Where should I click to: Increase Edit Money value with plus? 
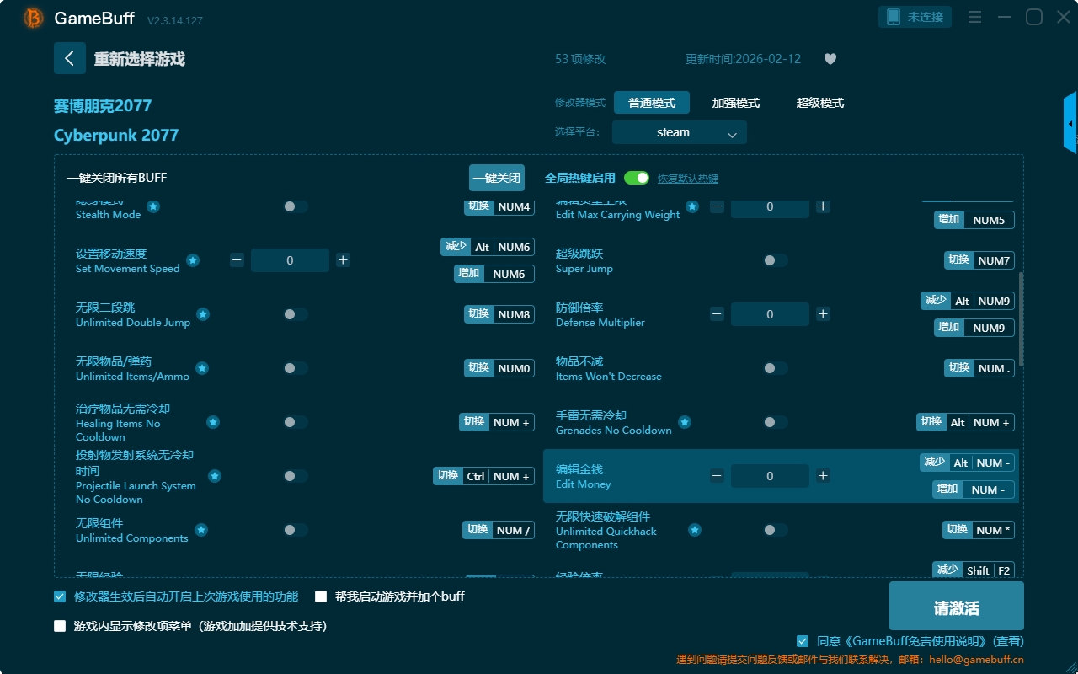823,476
